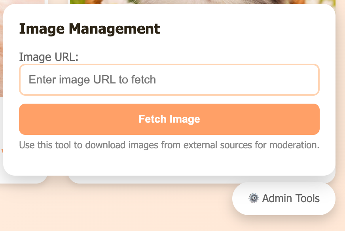Click the helper text about external sources
The height and width of the screenshot is (231, 345).
coord(169,145)
